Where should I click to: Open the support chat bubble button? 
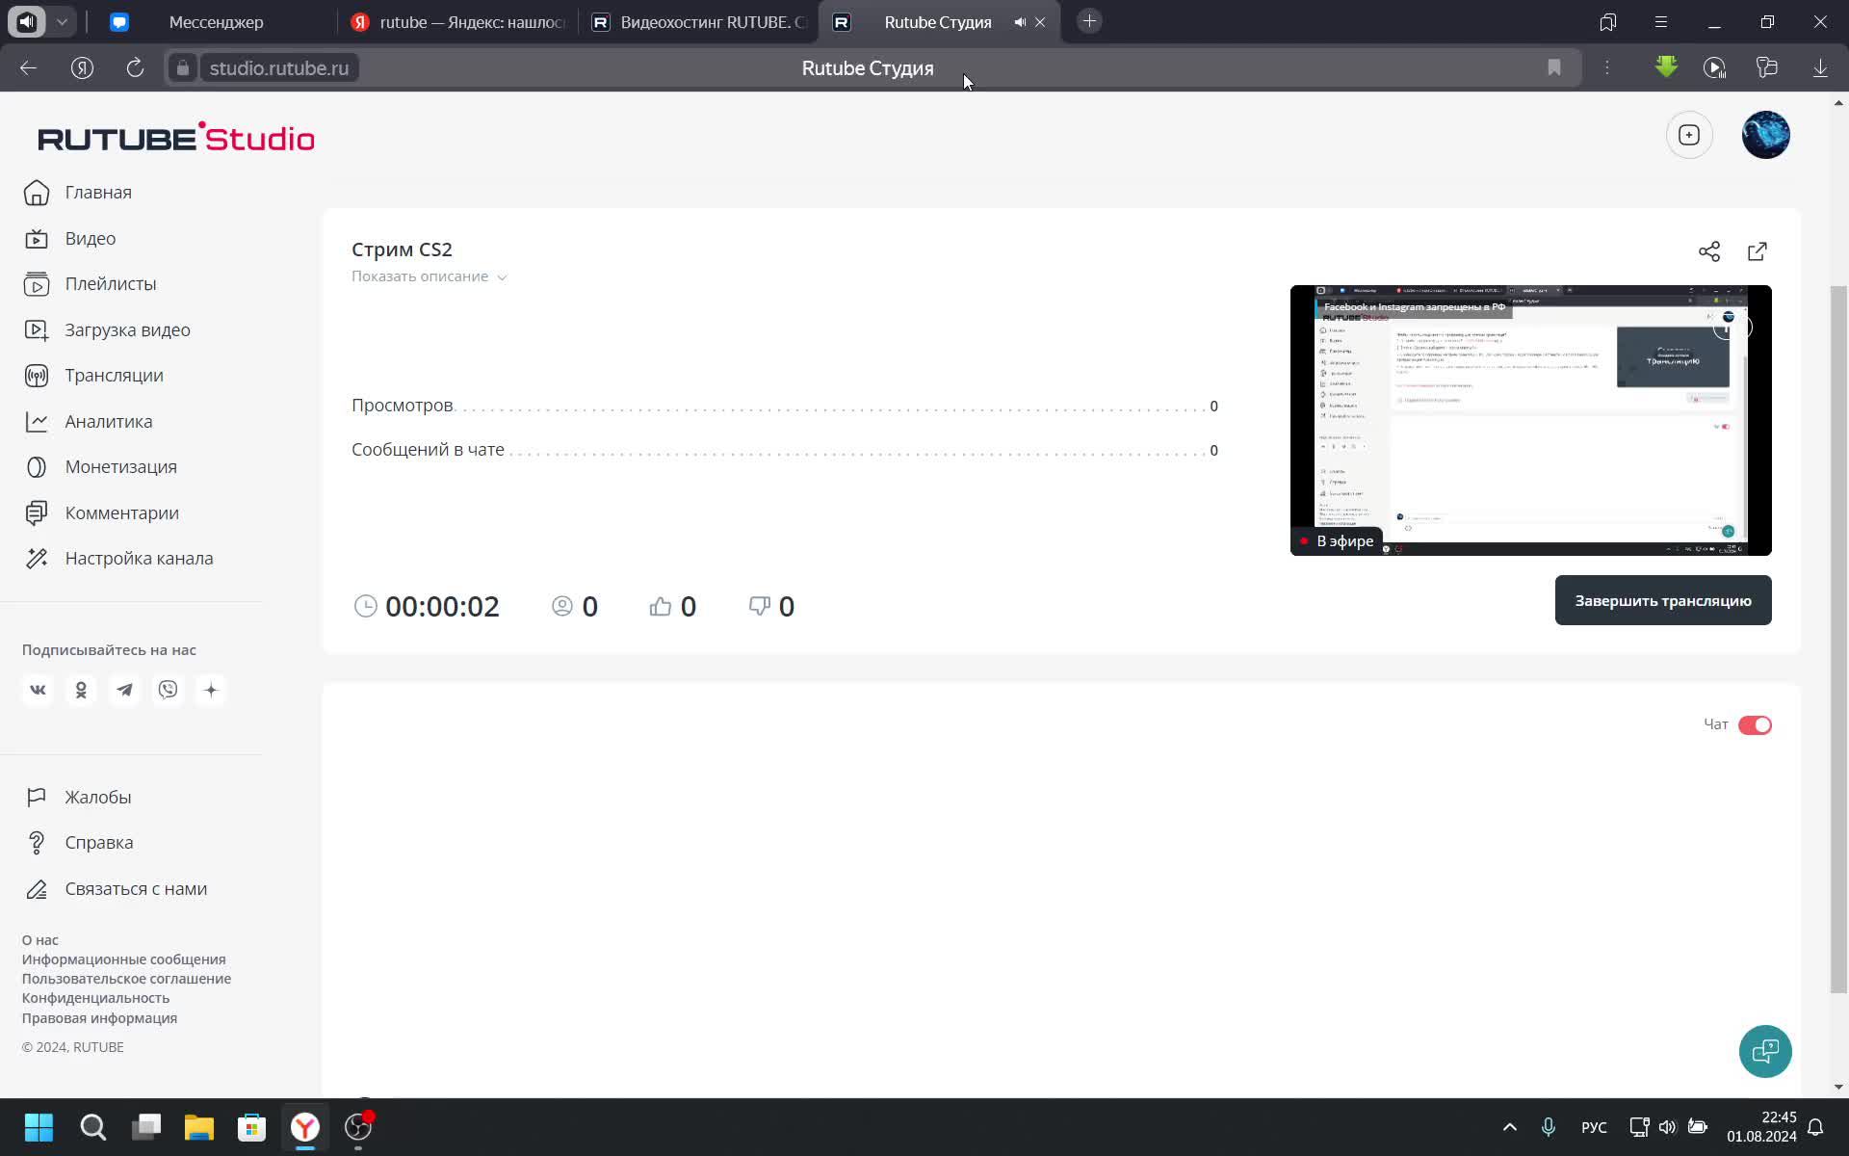pos(1765,1051)
